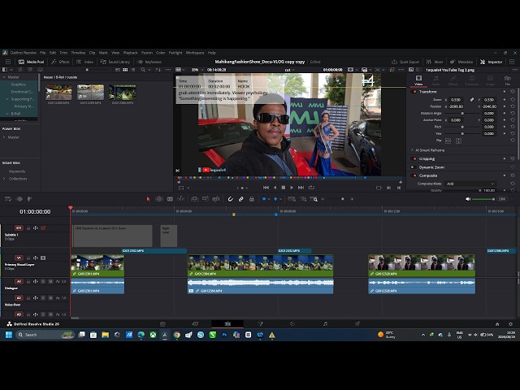The image size is (520, 390).
Task: Toggle the Linked Selection chain icon
Action: click(x=241, y=199)
